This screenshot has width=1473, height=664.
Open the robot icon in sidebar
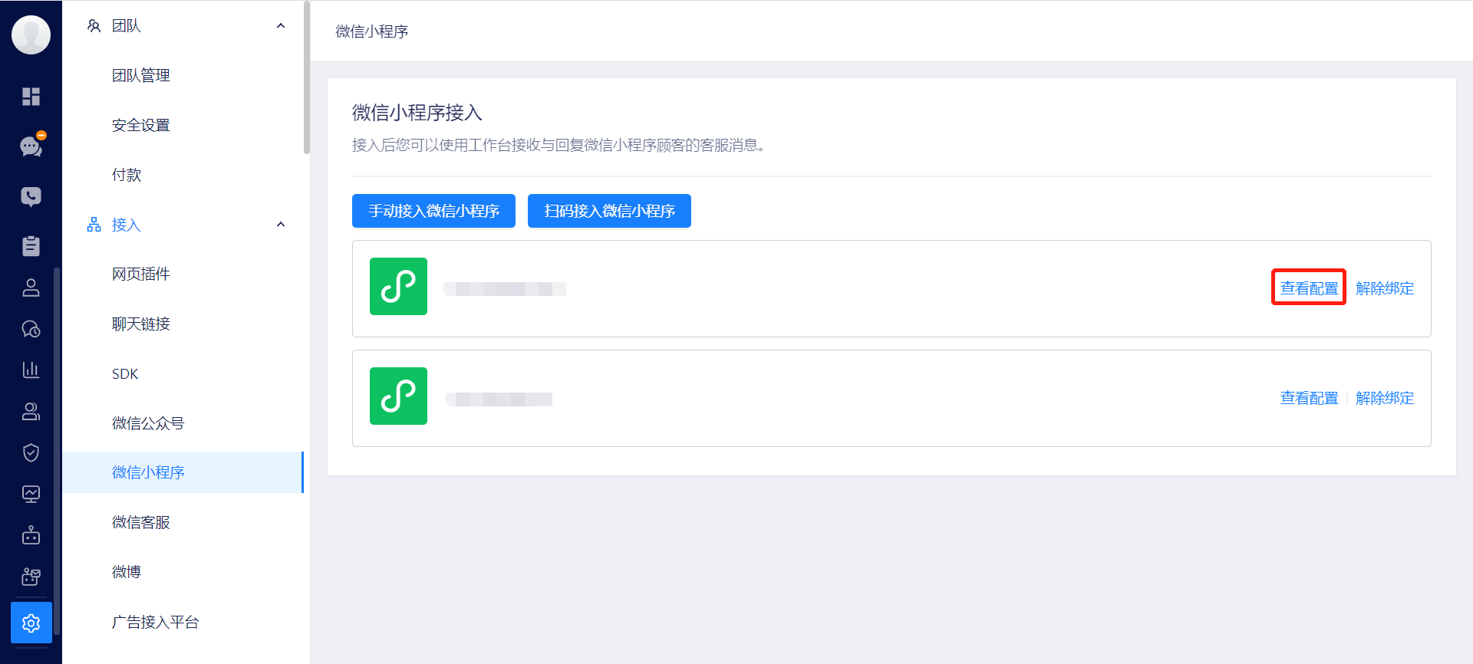(x=31, y=535)
